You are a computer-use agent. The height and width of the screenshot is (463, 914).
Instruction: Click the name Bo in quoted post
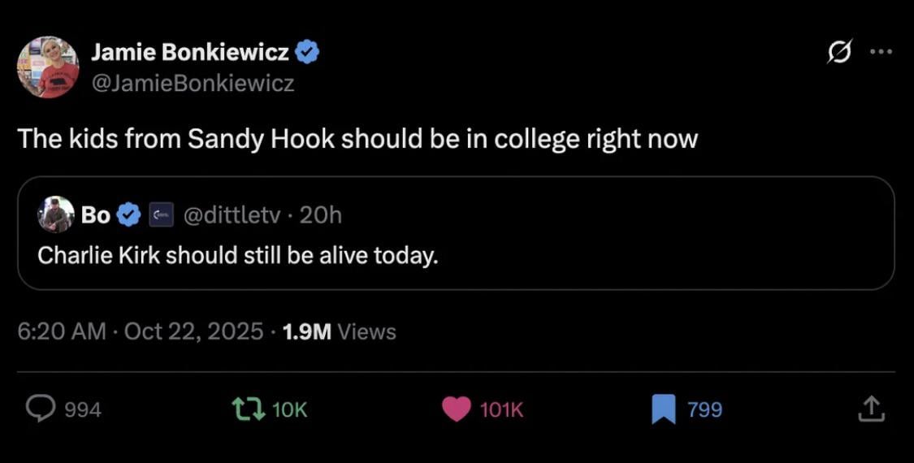96,214
